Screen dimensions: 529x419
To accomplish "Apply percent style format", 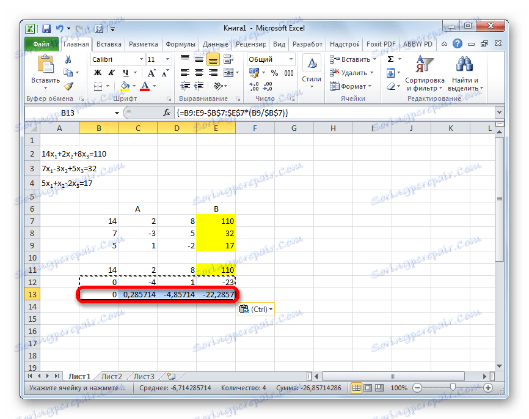I will 275,73.
